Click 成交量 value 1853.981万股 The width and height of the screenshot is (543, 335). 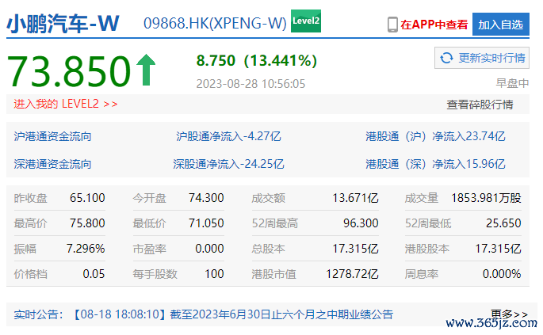tap(486, 198)
